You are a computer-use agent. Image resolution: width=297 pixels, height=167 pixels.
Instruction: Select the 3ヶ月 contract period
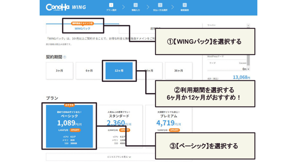[x=60, y=71]
